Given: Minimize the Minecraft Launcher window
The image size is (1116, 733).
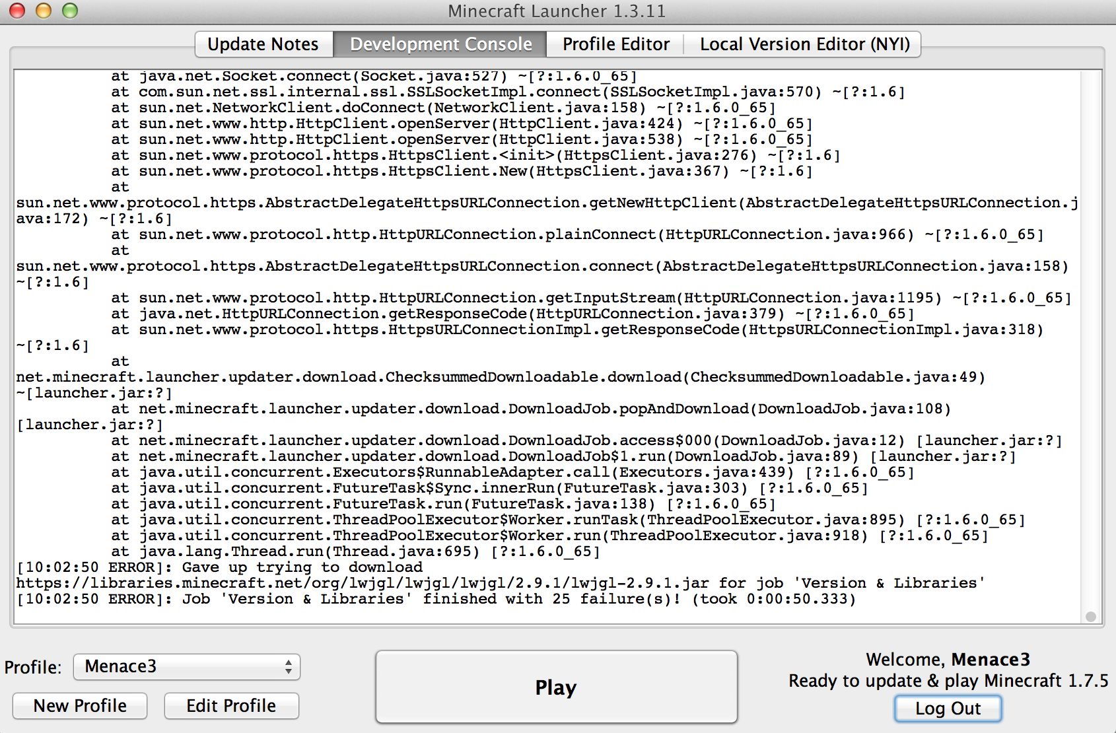Looking at the screenshot, I should pos(44,11).
